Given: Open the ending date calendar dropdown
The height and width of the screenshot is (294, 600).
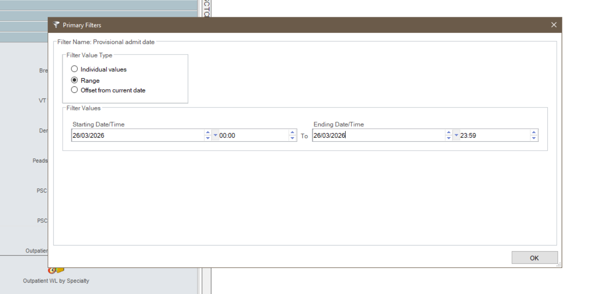Looking at the screenshot, I should tap(456, 136).
